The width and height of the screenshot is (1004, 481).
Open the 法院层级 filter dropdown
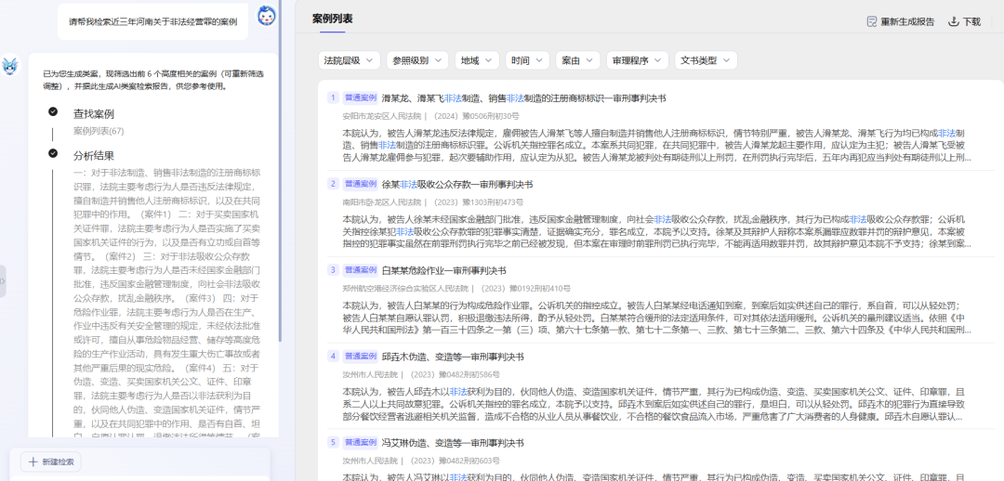(x=349, y=60)
